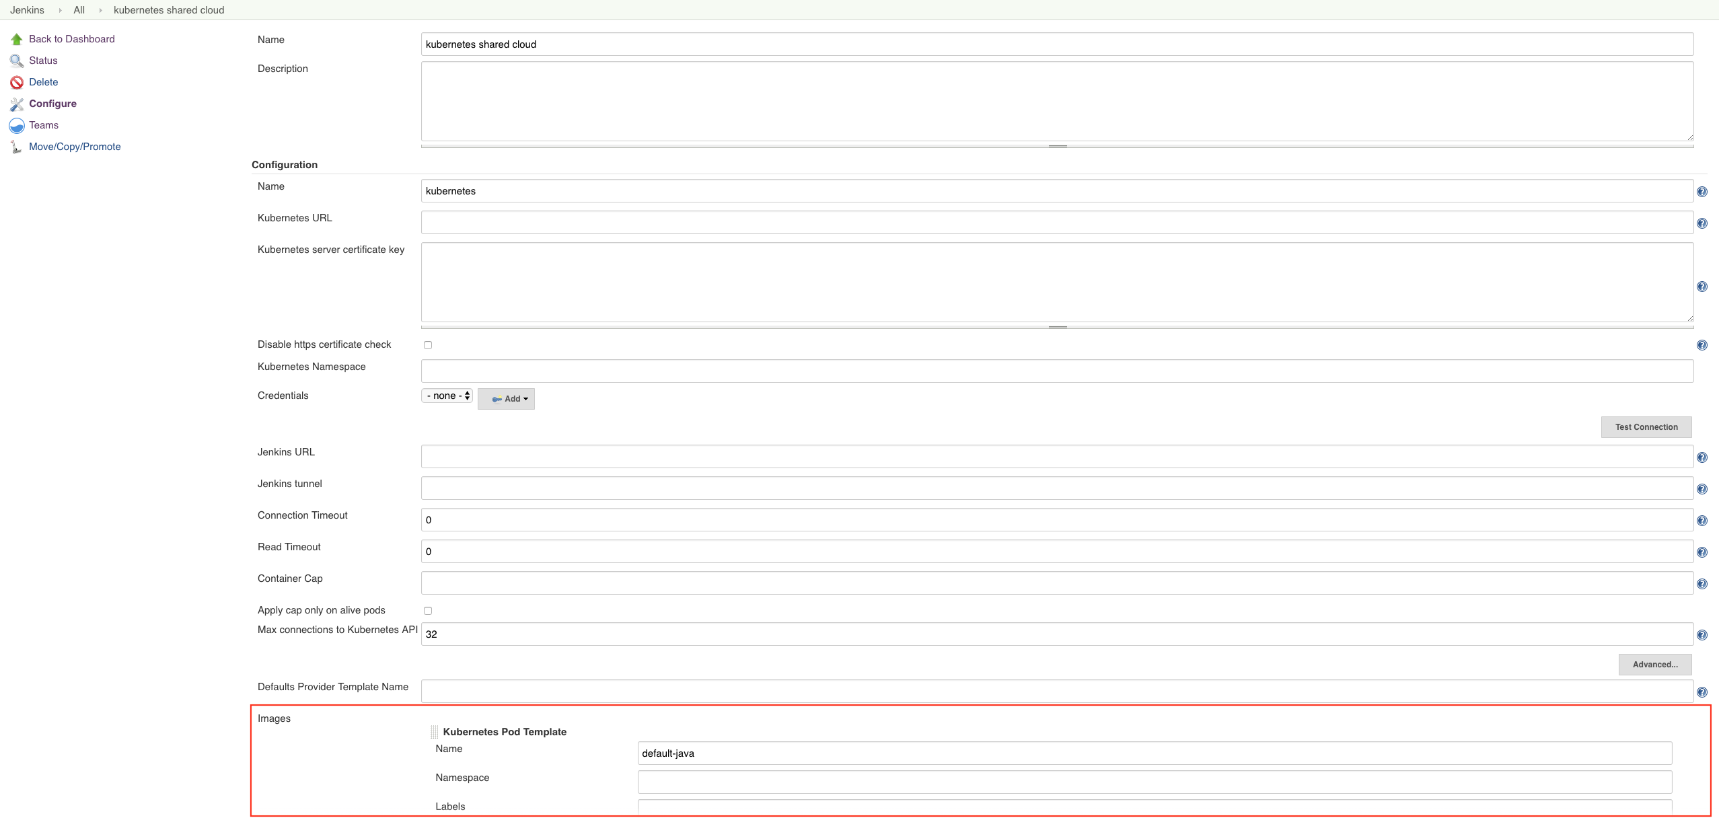This screenshot has height=818, width=1719.
Task: Click the Kubernetes Pod Template heading
Action: pos(505,732)
